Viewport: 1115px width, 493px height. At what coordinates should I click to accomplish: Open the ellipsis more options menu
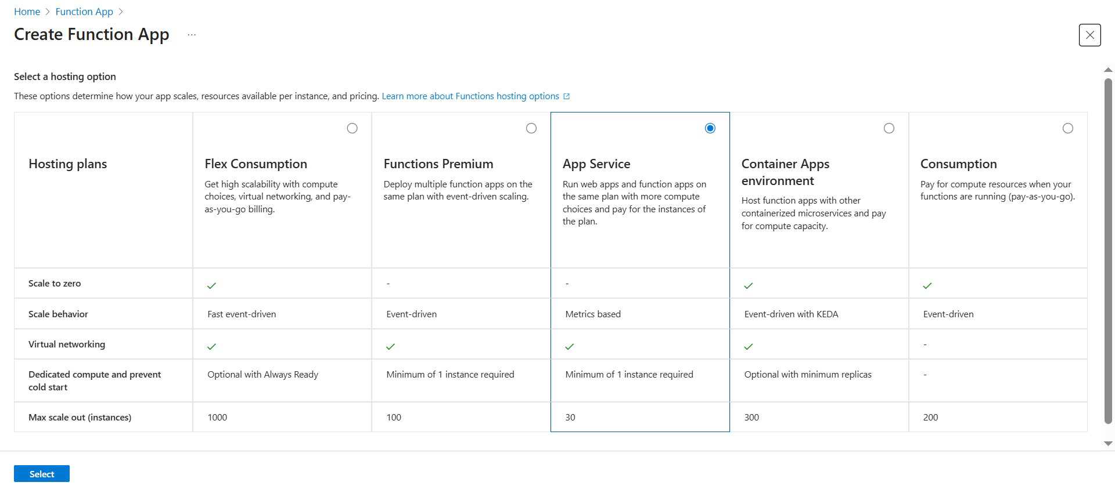[192, 35]
